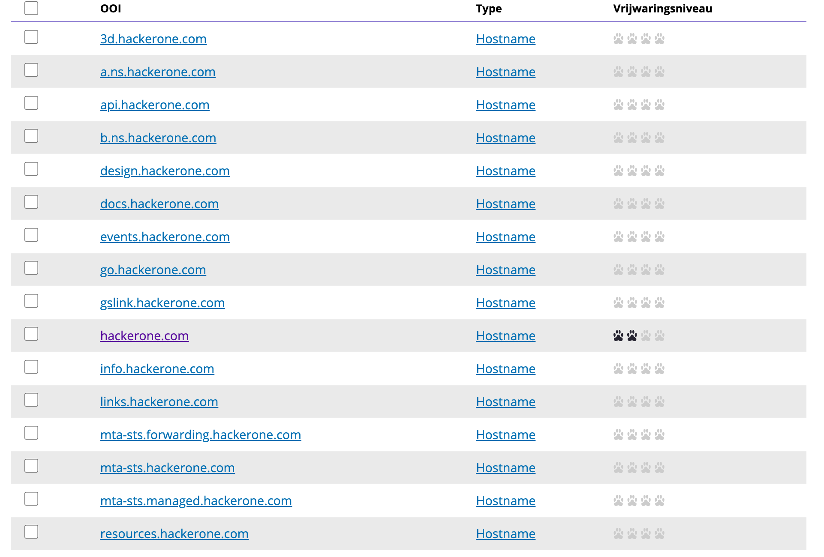Follow the mta-sts.forwarding.hackerone.com link
The height and width of the screenshot is (557, 824).
click(x=201, y=434)
